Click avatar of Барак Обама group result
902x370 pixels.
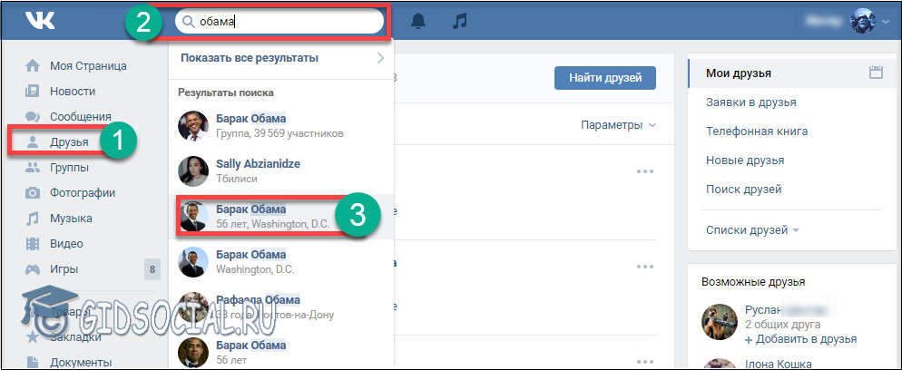click(x=192, y=125)
